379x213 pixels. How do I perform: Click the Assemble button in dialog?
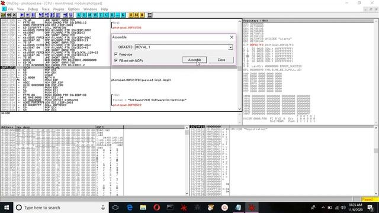point(195,60)
